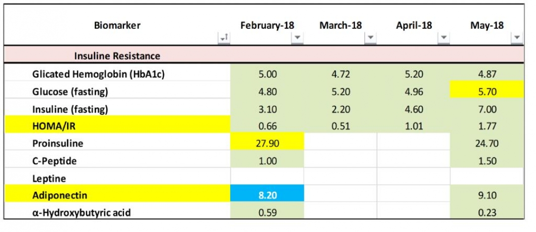Click the Glicated Hemoglobin (HbA1c) label
This screenshot has height=232, width=536.
pyautogui.click(x=98, y=74)
